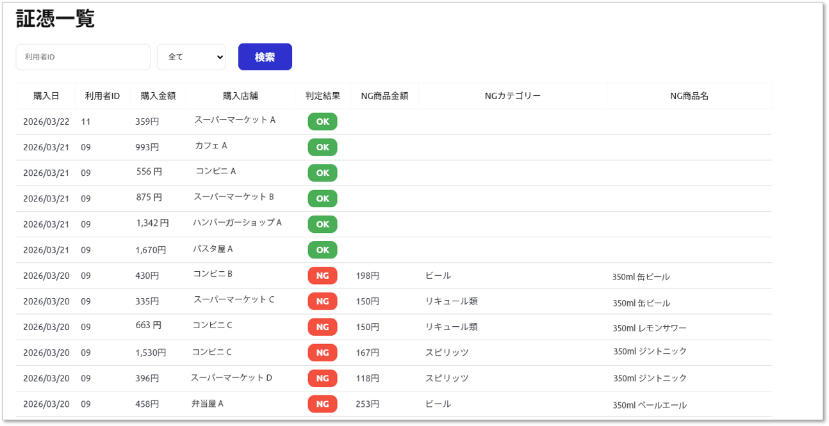Image resolution: width=829 pixels, height=426 pixels.
Task: Click the NG商品名 column header
Action: click(x=689, y=96)
